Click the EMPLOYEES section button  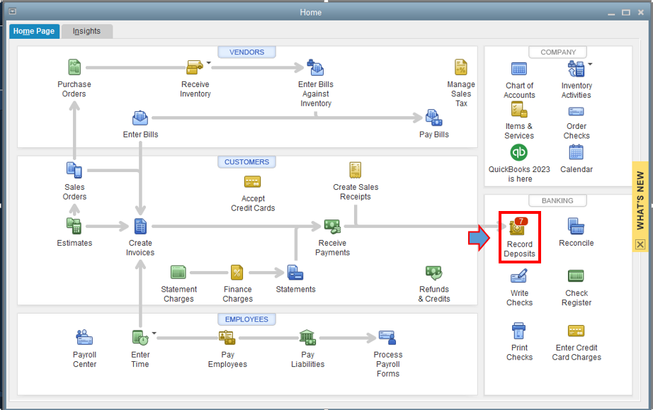(246, 319)
